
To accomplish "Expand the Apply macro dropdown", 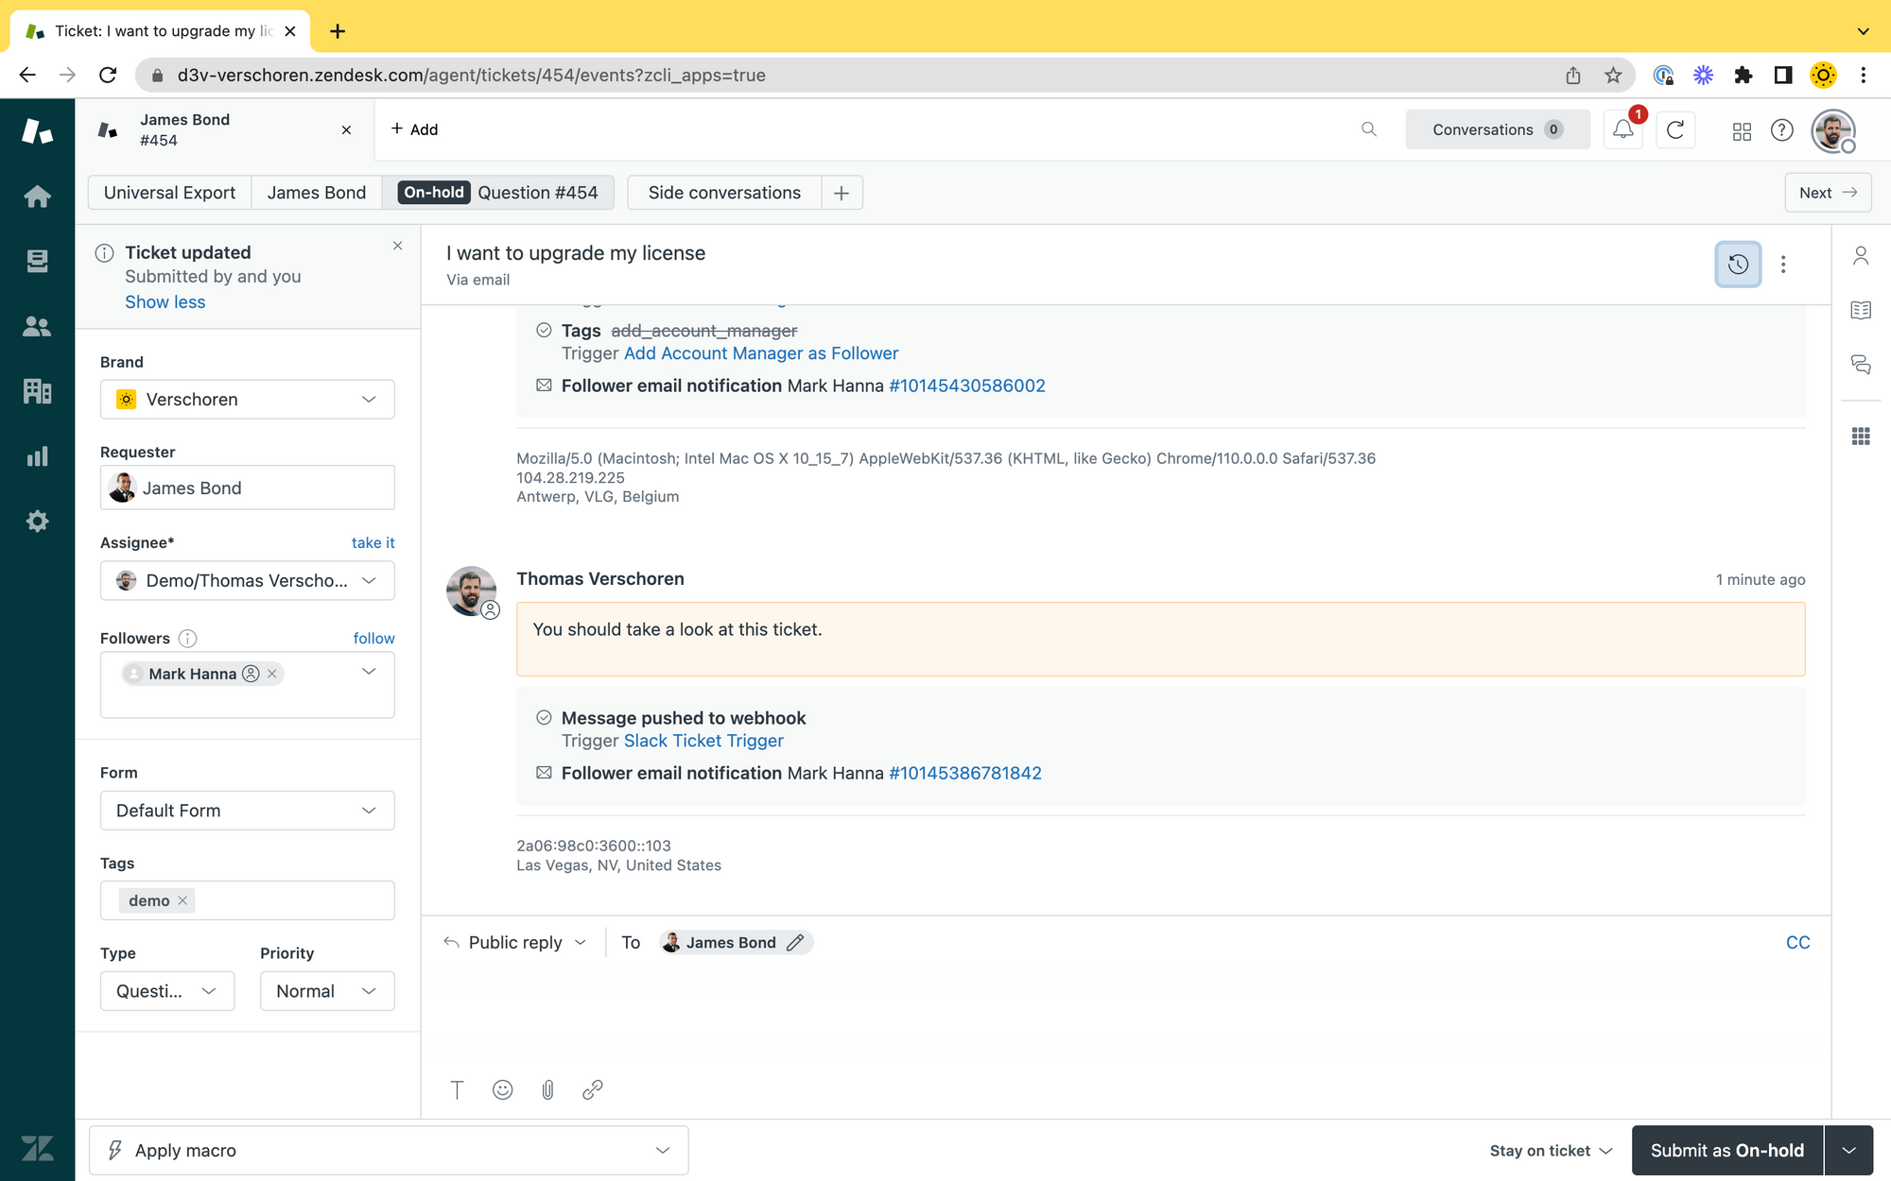I will (x=389, y=1151).
